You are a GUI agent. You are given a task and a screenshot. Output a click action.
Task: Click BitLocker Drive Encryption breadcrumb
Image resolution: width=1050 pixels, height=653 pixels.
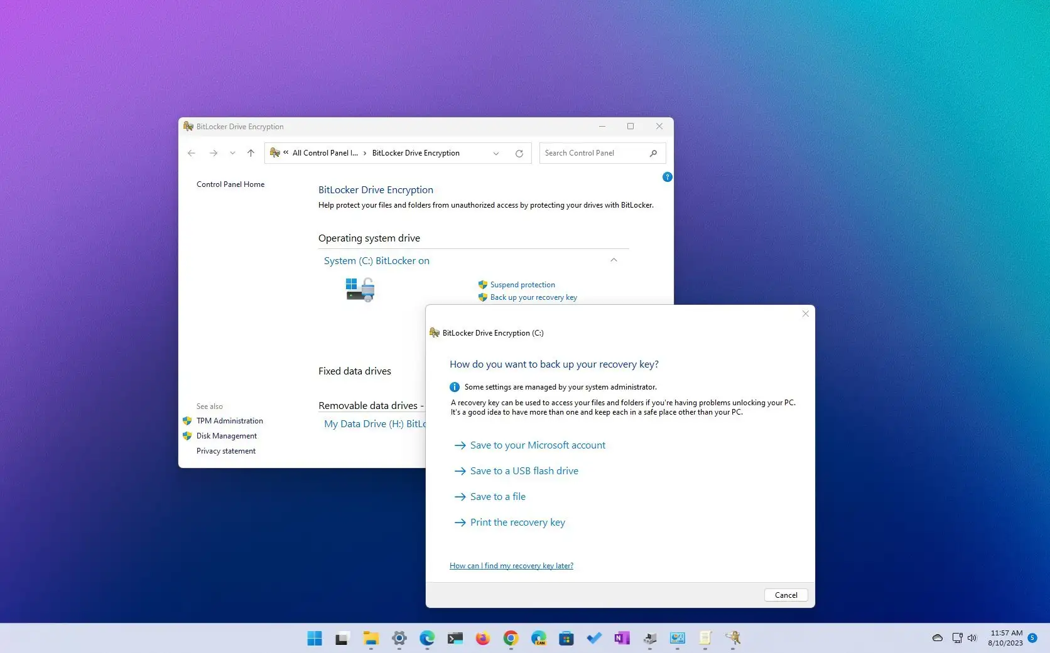(416, 153)
